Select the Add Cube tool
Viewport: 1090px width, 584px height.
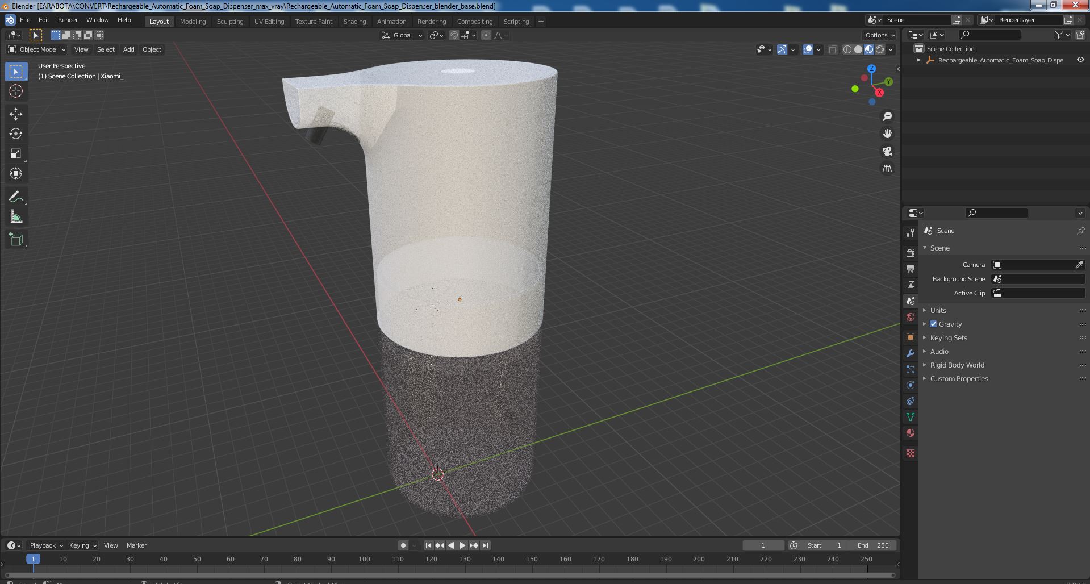(16, 240)
